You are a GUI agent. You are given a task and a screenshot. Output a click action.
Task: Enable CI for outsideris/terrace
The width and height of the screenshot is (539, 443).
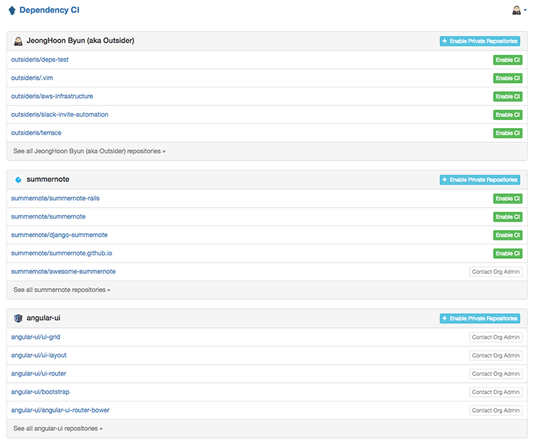click(x=507, y=133)
